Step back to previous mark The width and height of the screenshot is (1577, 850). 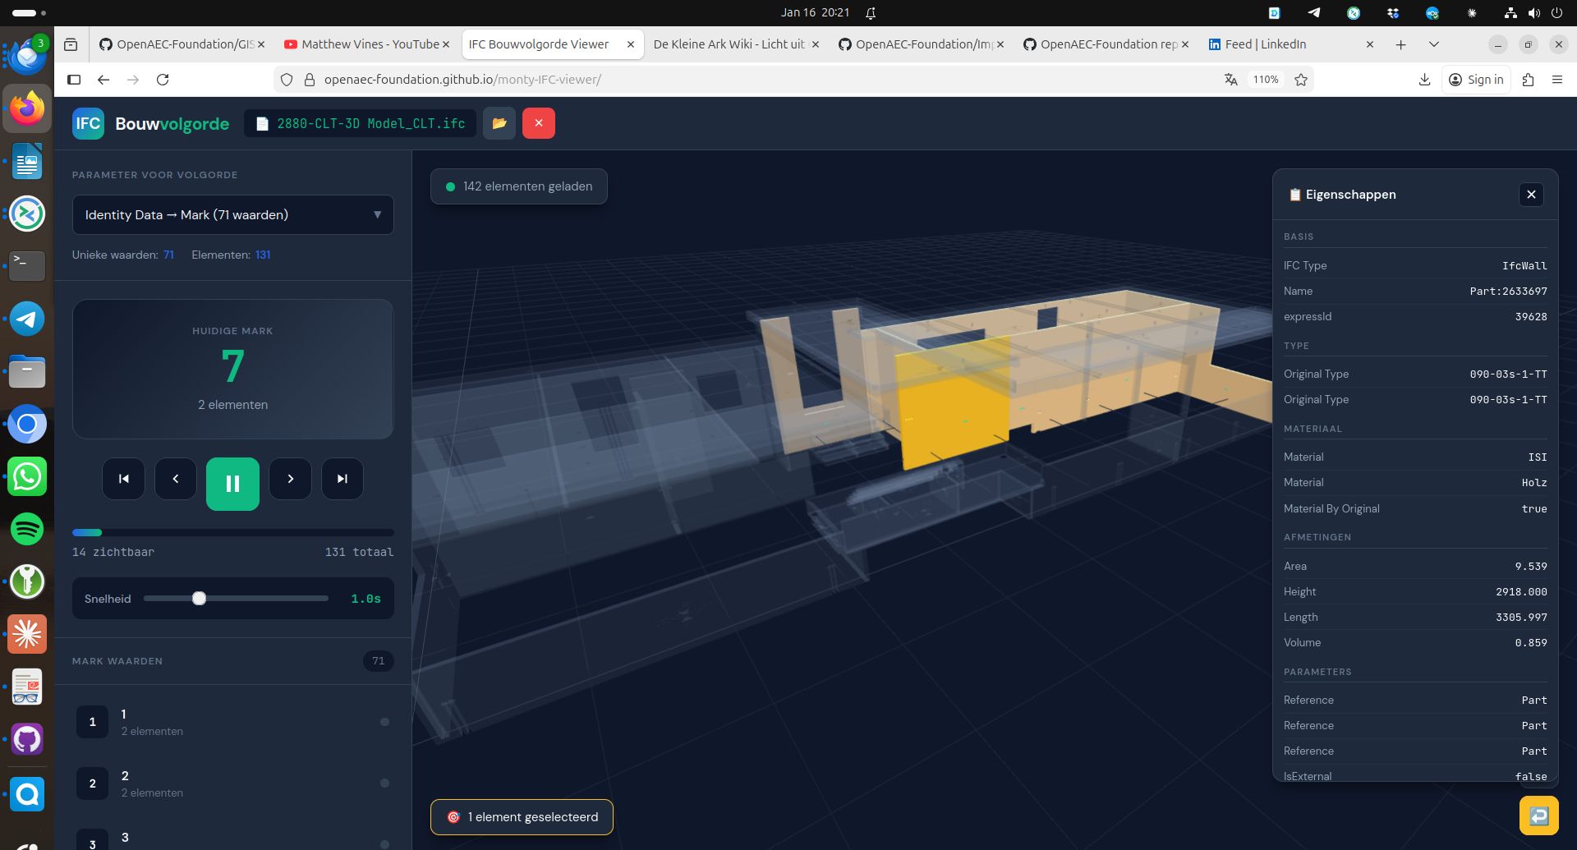coord(176,479)
